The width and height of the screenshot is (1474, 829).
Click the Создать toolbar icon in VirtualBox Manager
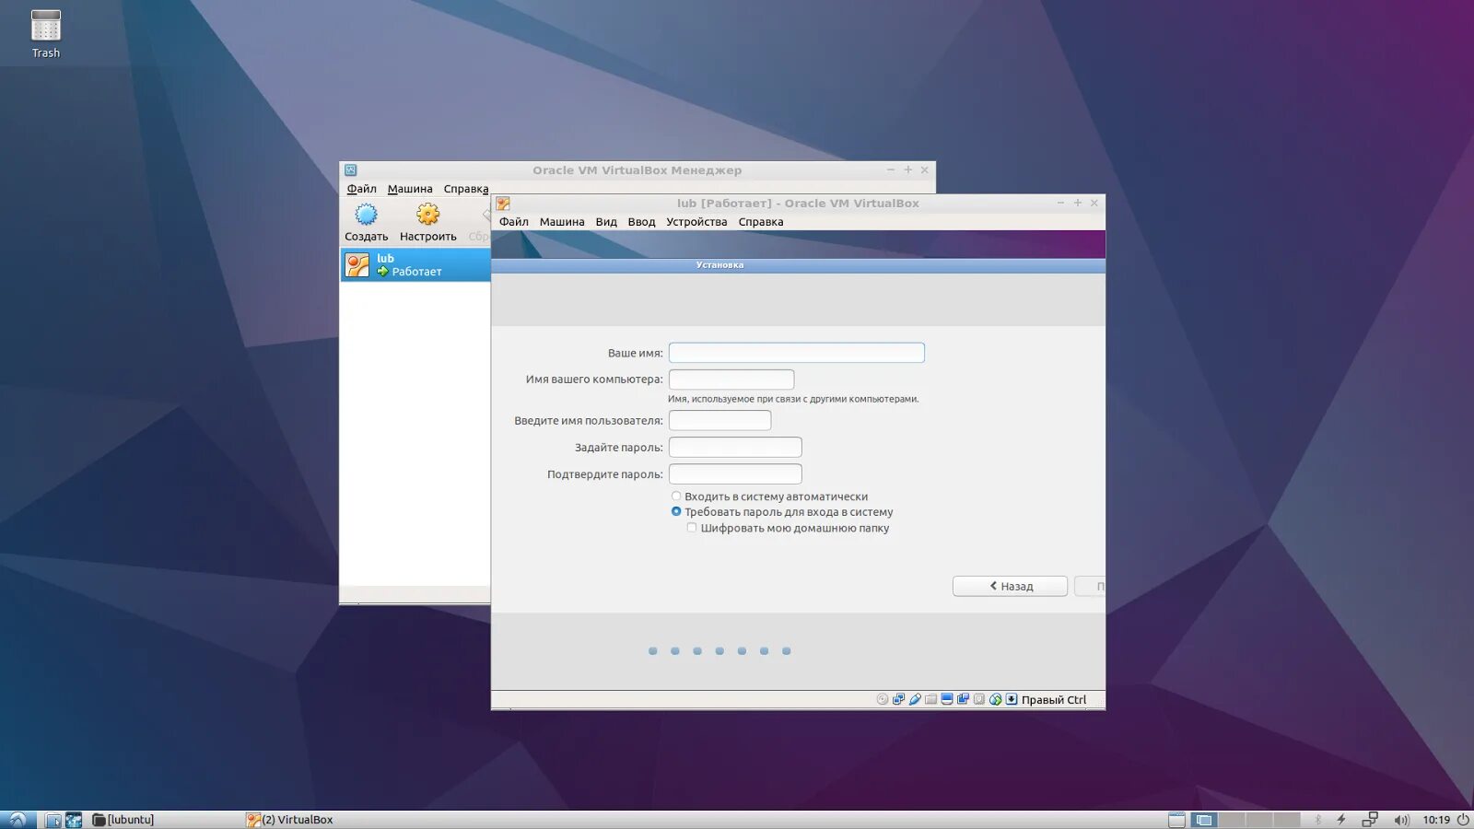pyautogui.click(x=366, y=215)
